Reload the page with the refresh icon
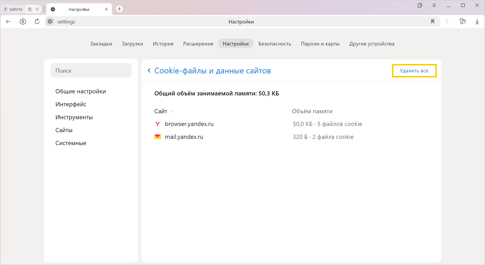The width and height of the screenshot is (485, 265). 37,22
